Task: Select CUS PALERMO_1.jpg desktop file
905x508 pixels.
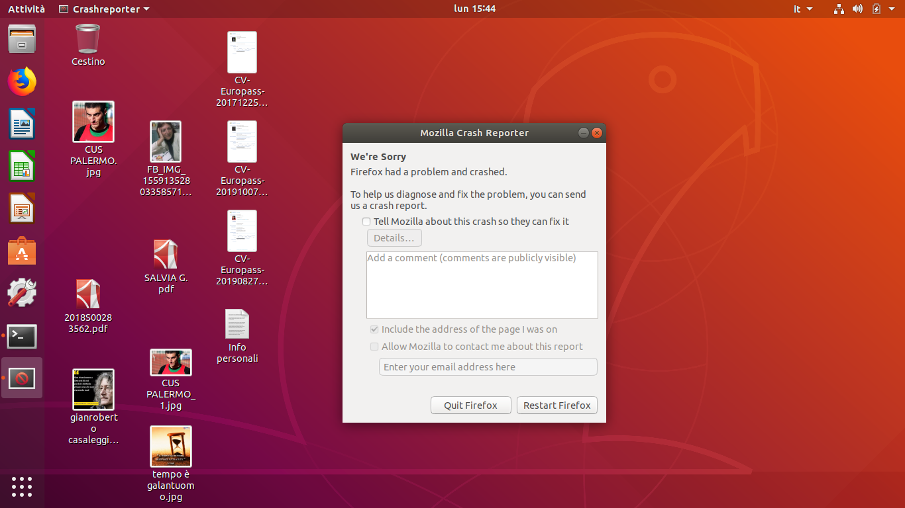Action: 171,362
